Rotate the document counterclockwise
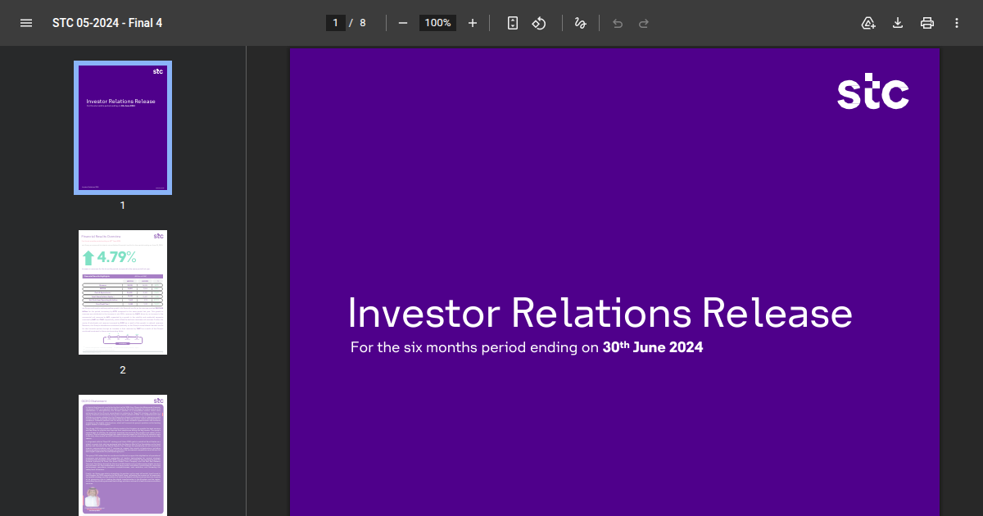The image size is (983, 516). 539,23
